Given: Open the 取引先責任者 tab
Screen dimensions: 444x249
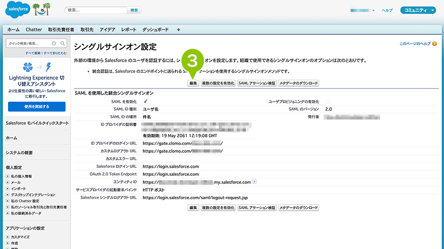Looking at the screenshot, I should pyautogui.click(x=61, y=30).
